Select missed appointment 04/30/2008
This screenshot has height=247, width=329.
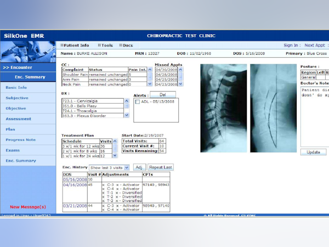[166, 70]
